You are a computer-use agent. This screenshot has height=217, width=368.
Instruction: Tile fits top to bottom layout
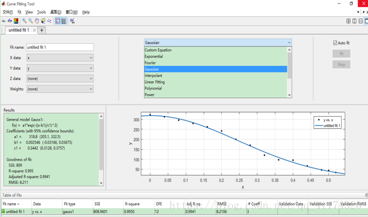pos(360,21)
